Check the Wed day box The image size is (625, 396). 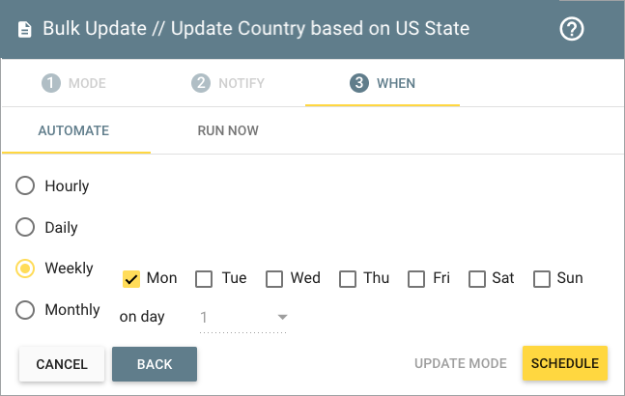273,279
